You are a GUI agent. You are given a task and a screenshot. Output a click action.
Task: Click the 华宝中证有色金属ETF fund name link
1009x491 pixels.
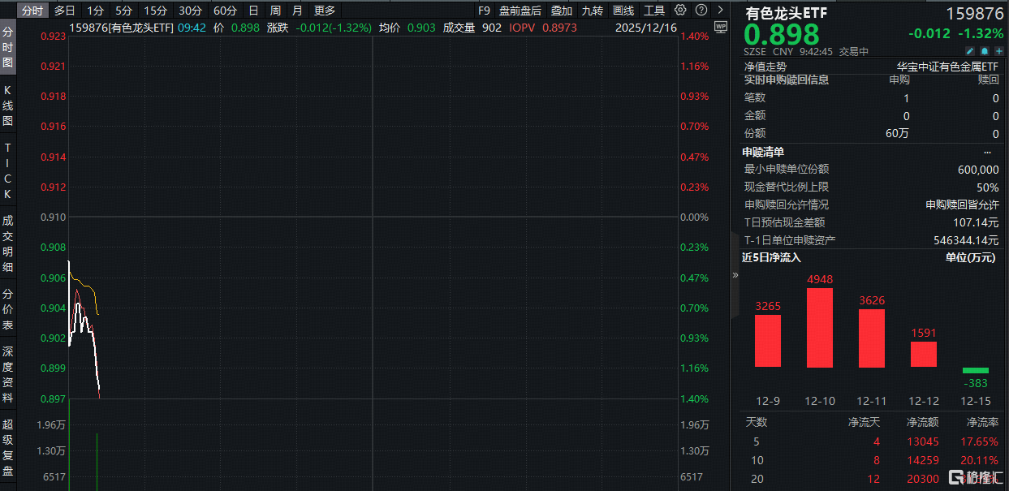(x=948, y=67)
